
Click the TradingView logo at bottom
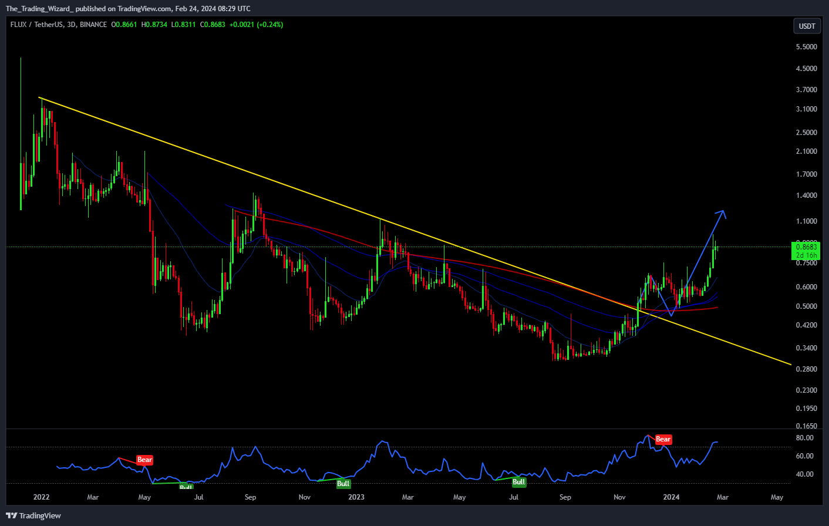tap(33, 515)
